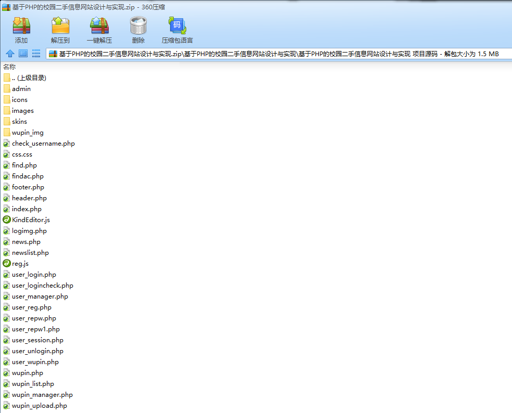Click the KindEditor.js green file icon

pyautogui.click(x=7, y=220)
